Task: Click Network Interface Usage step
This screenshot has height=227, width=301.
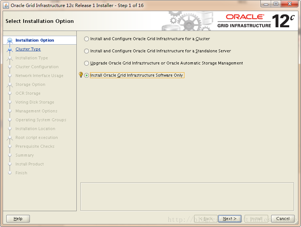Action: click(x=39, y=76)
